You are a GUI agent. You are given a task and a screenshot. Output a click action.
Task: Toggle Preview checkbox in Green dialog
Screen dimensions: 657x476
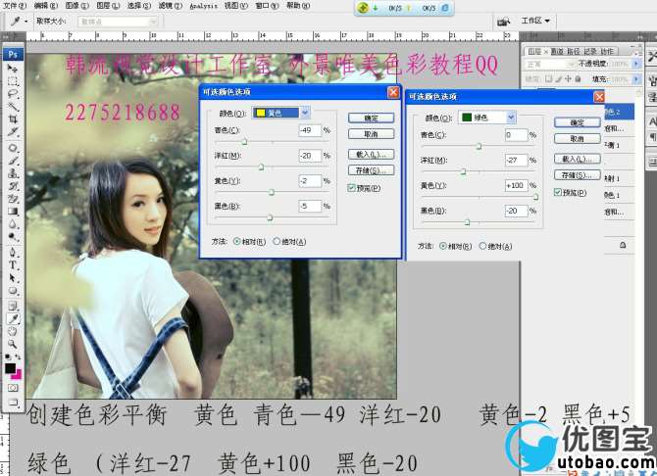coord(558,192)
